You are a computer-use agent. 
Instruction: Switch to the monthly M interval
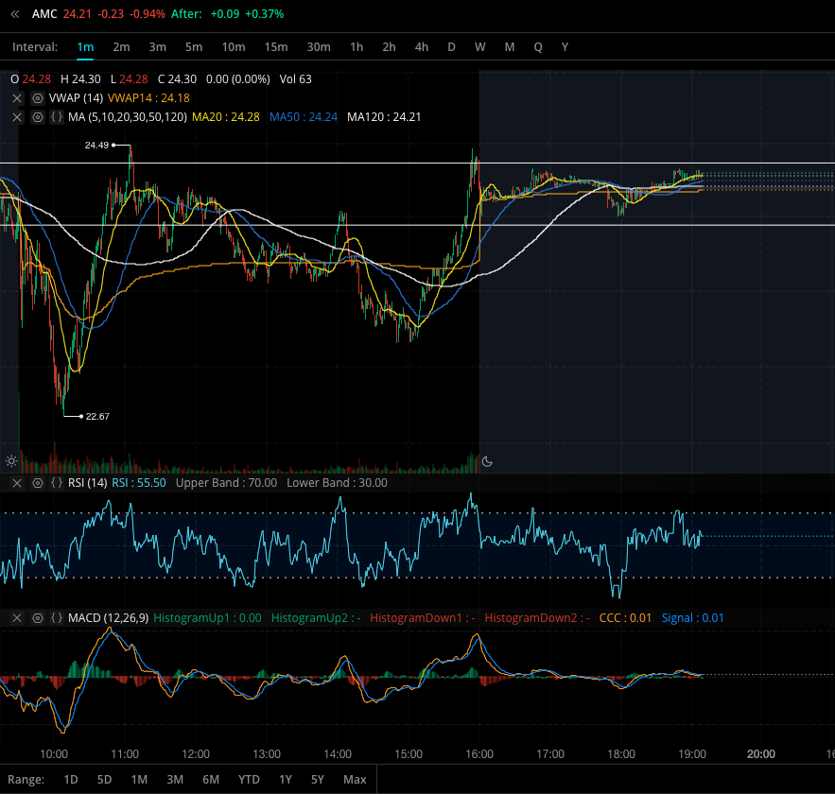pos(510,47)
